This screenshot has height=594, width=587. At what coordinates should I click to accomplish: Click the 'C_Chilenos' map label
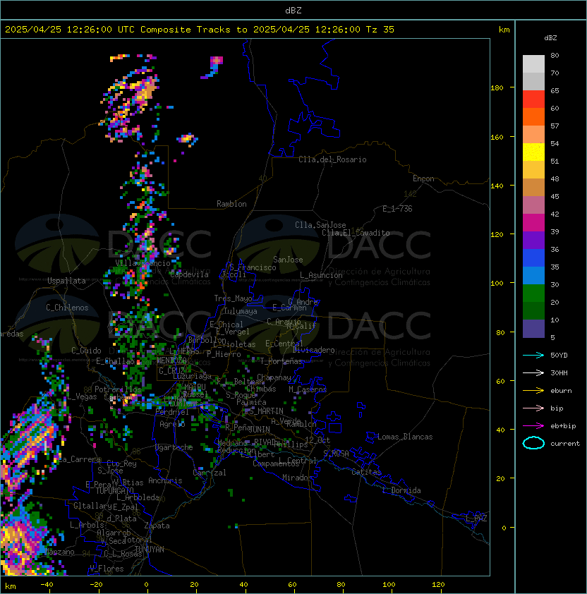tap(67, 308)
